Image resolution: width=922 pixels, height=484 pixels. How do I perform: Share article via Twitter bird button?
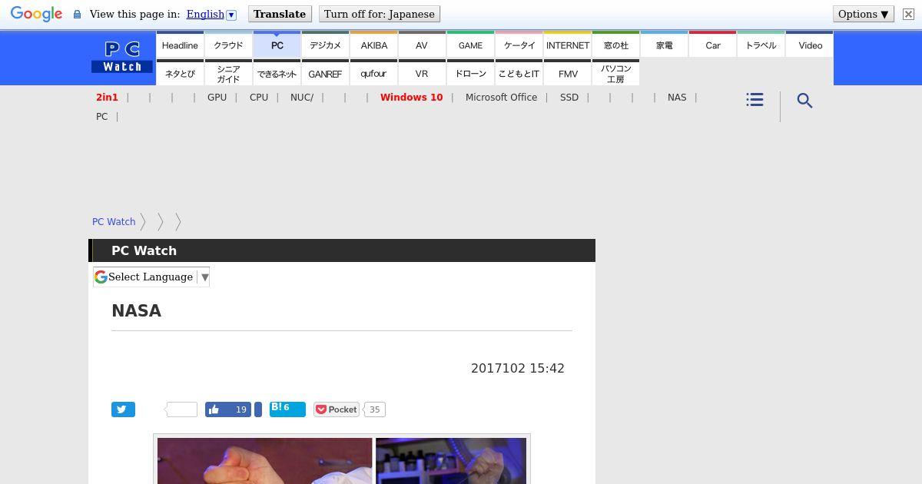(123, 409)
